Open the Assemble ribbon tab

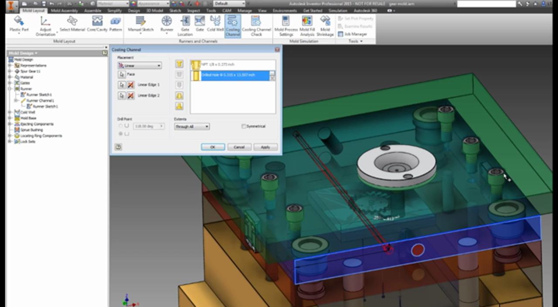(92, 10)
